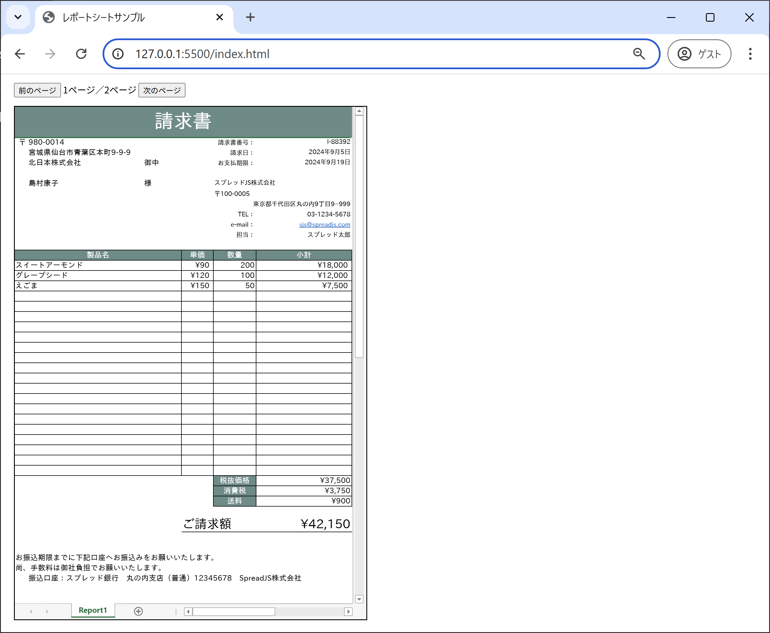Image resolution: width=770 pixels, height=633 pixels.
Task: Click the horizontal scrollbar thumb
Action: coord(234,611)
